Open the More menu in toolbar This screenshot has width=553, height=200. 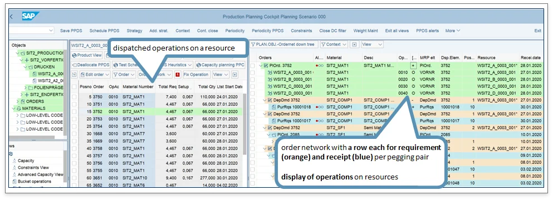pos(453,31)
